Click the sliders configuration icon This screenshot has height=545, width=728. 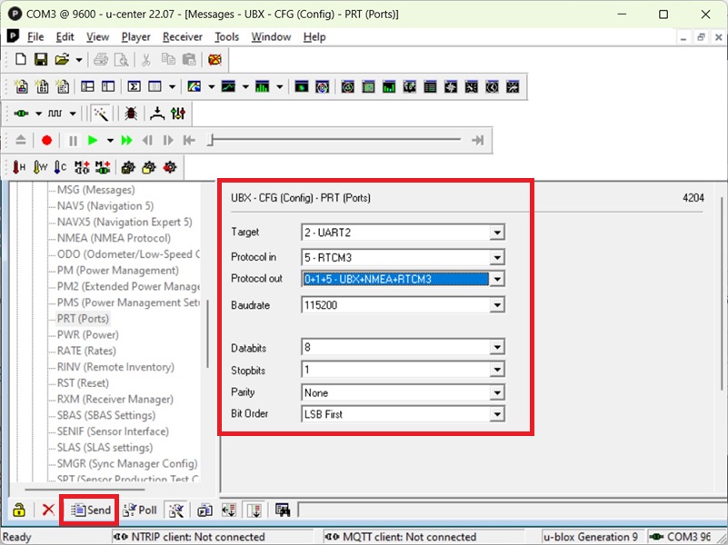tap(178, 114)
